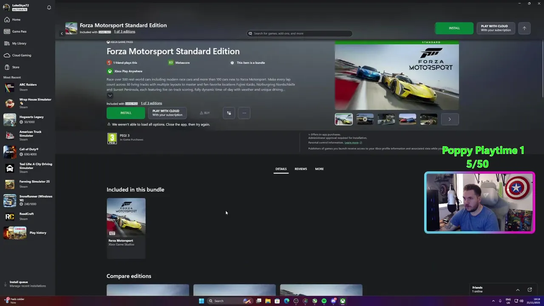Follow the Learn more parental control link
The width and height of the screenshot is (544, 306).
[x=351, y=143]
